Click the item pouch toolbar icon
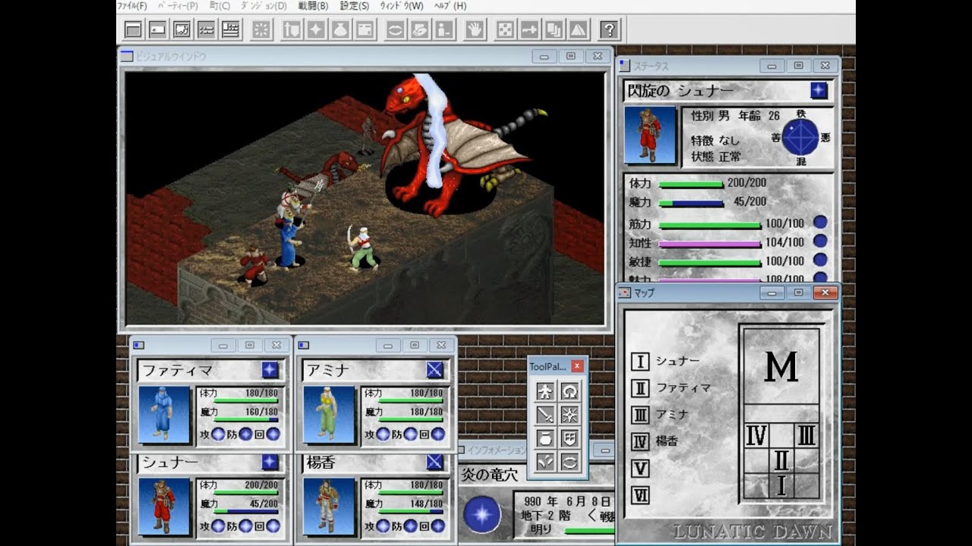972x546 pixels. (x=340, y=30)
